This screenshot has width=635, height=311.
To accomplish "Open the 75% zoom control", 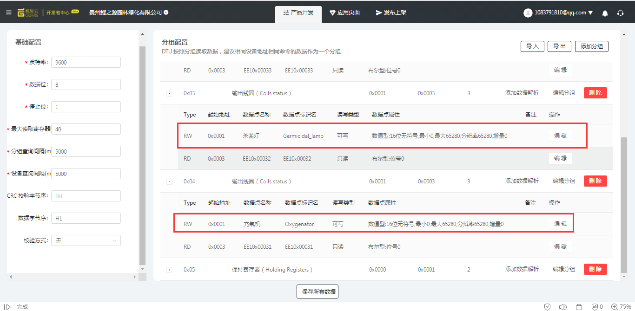I will pos(621,307).
